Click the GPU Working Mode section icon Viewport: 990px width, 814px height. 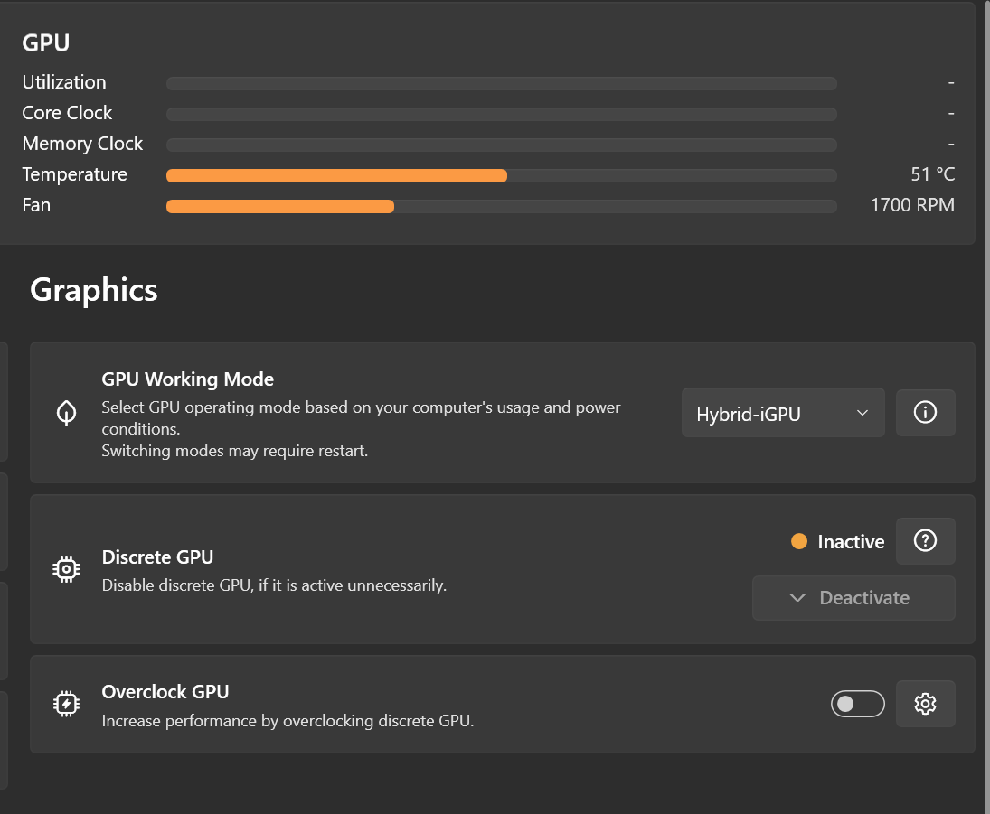pos(66,412)
